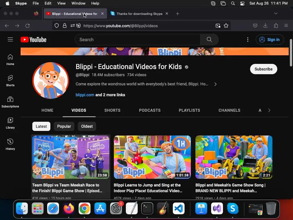Expand list all tabs dropdown
The width and height of the screenshot is (293, 220).
[x=276, y=13]
